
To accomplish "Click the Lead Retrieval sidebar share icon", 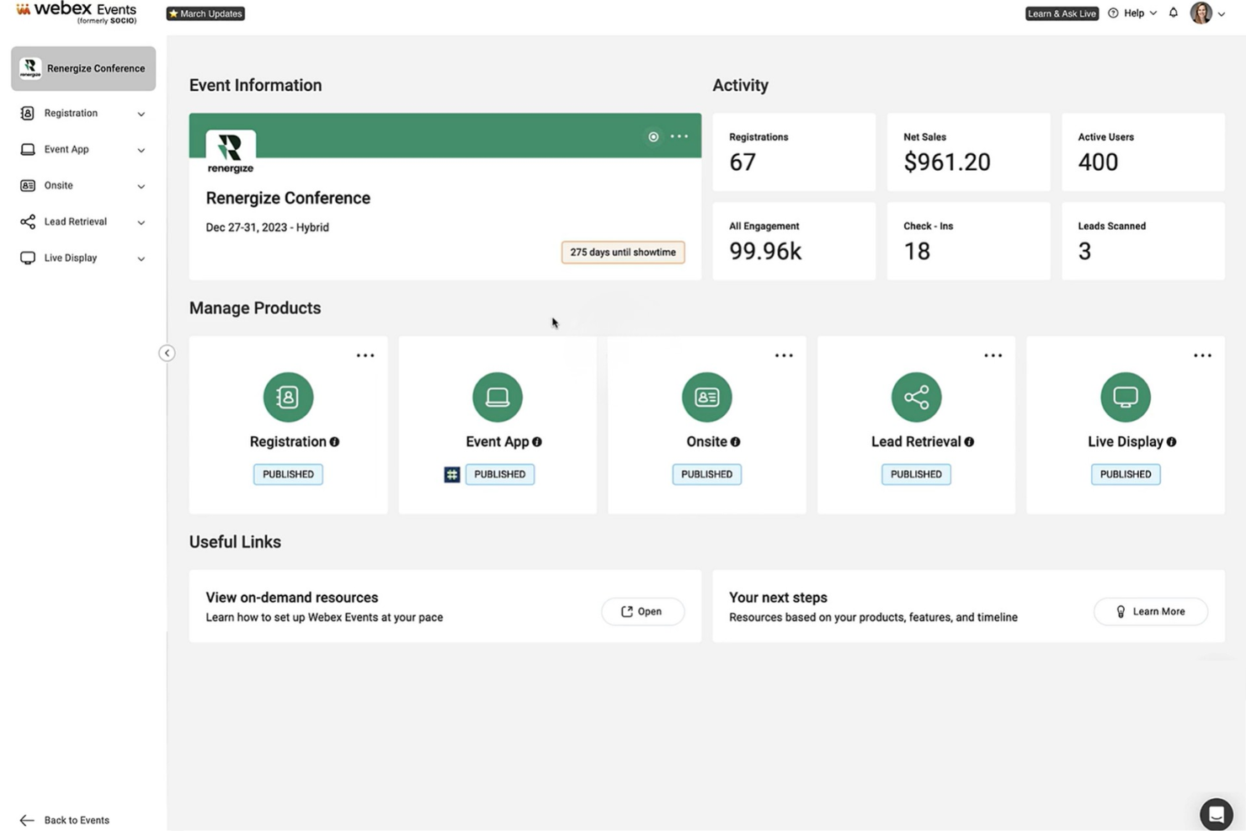I will coord(28,221).
